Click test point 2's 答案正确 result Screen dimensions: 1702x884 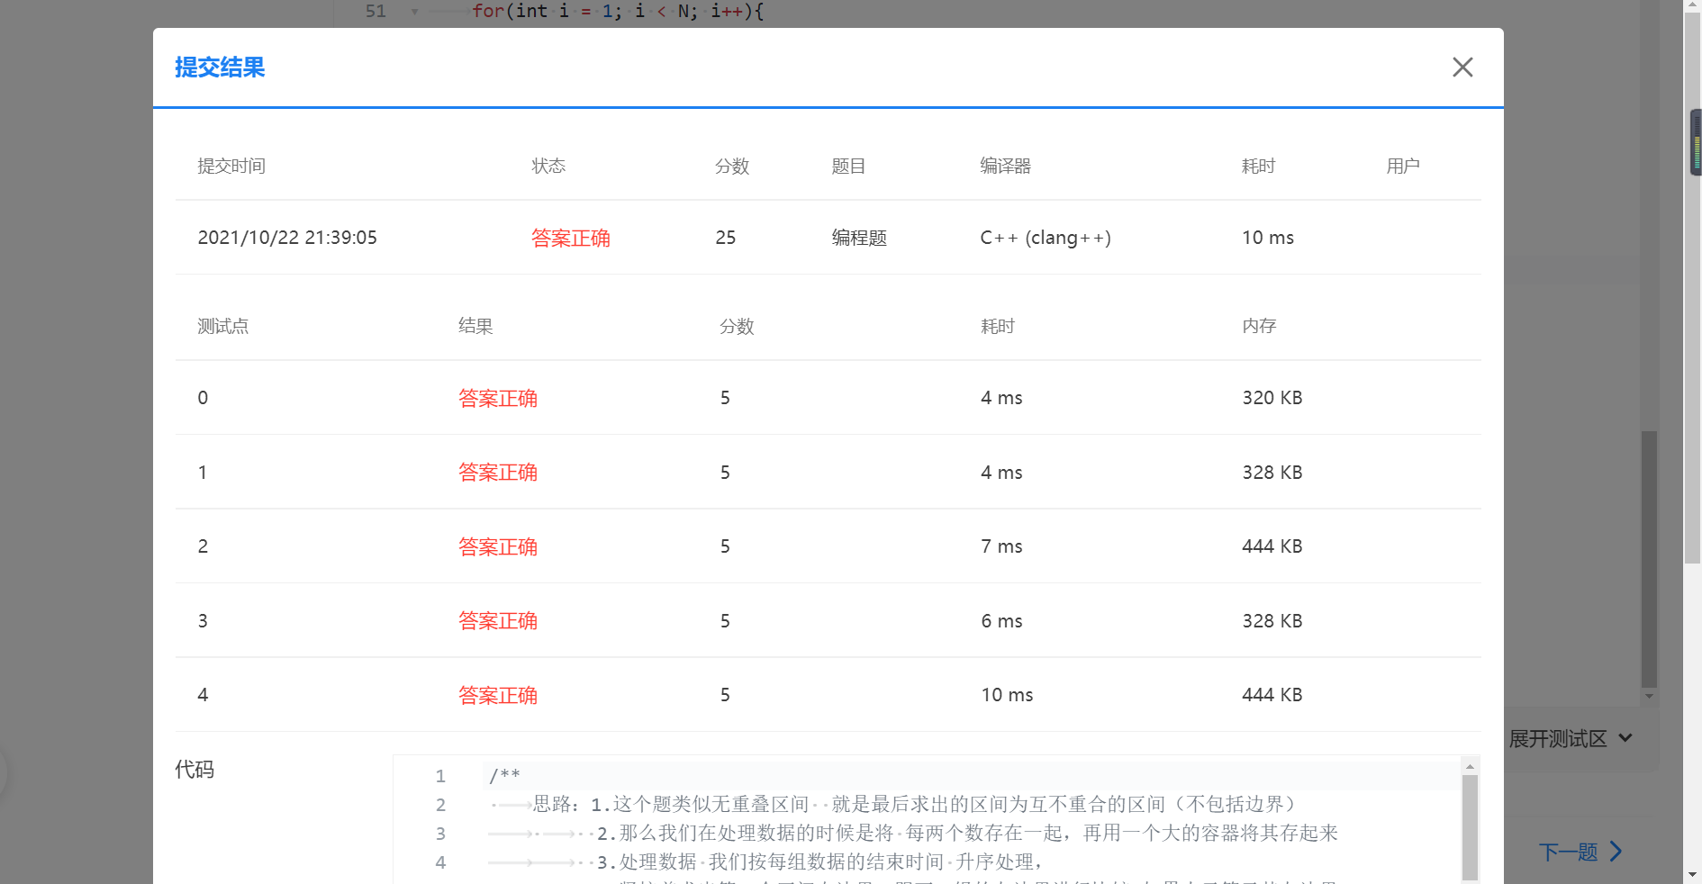point(498,546)
